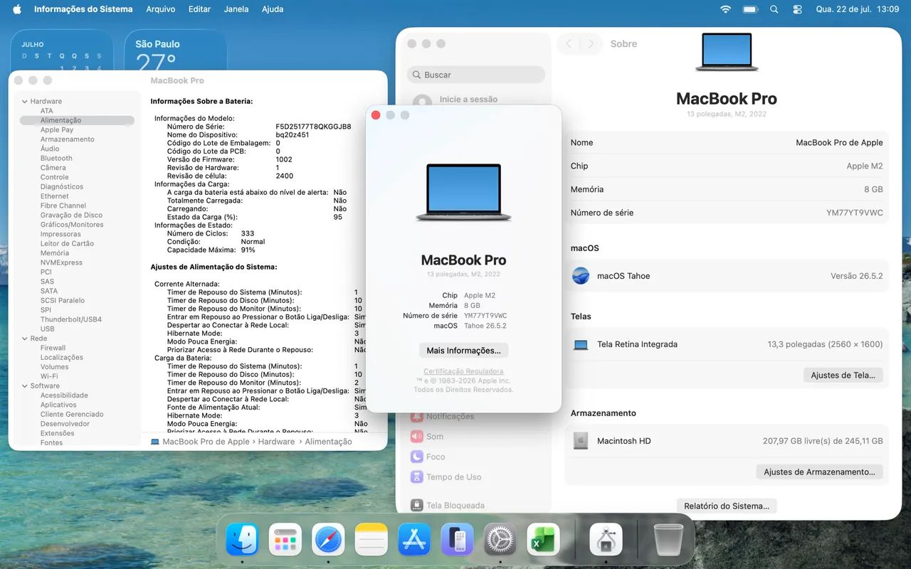Launch Safari from the Dock
This screenshot has height=569, width=911.
[x=328, y=540]
